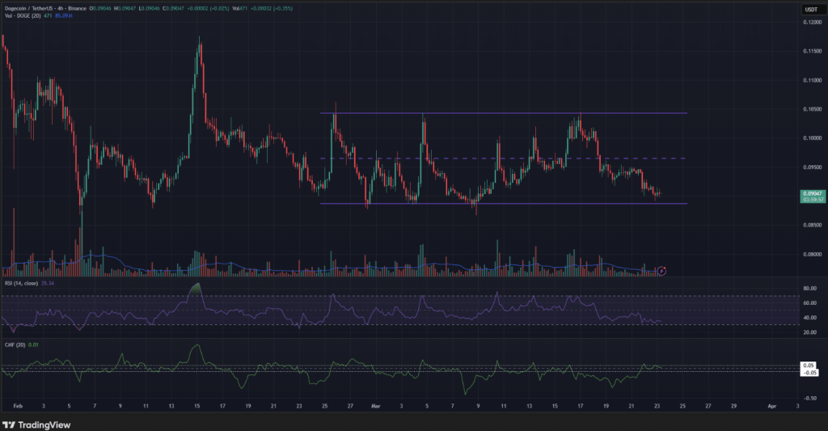Open the USDT currency selector

809,9
